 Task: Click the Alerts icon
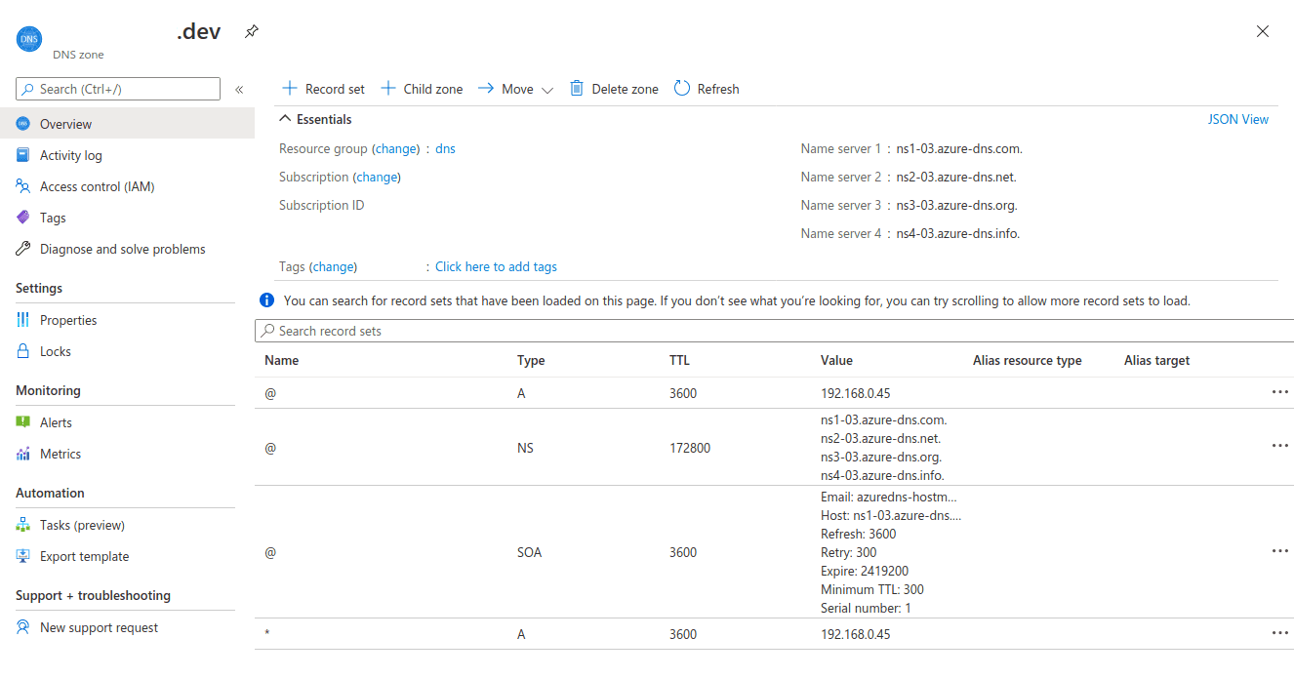coord(23,422)
